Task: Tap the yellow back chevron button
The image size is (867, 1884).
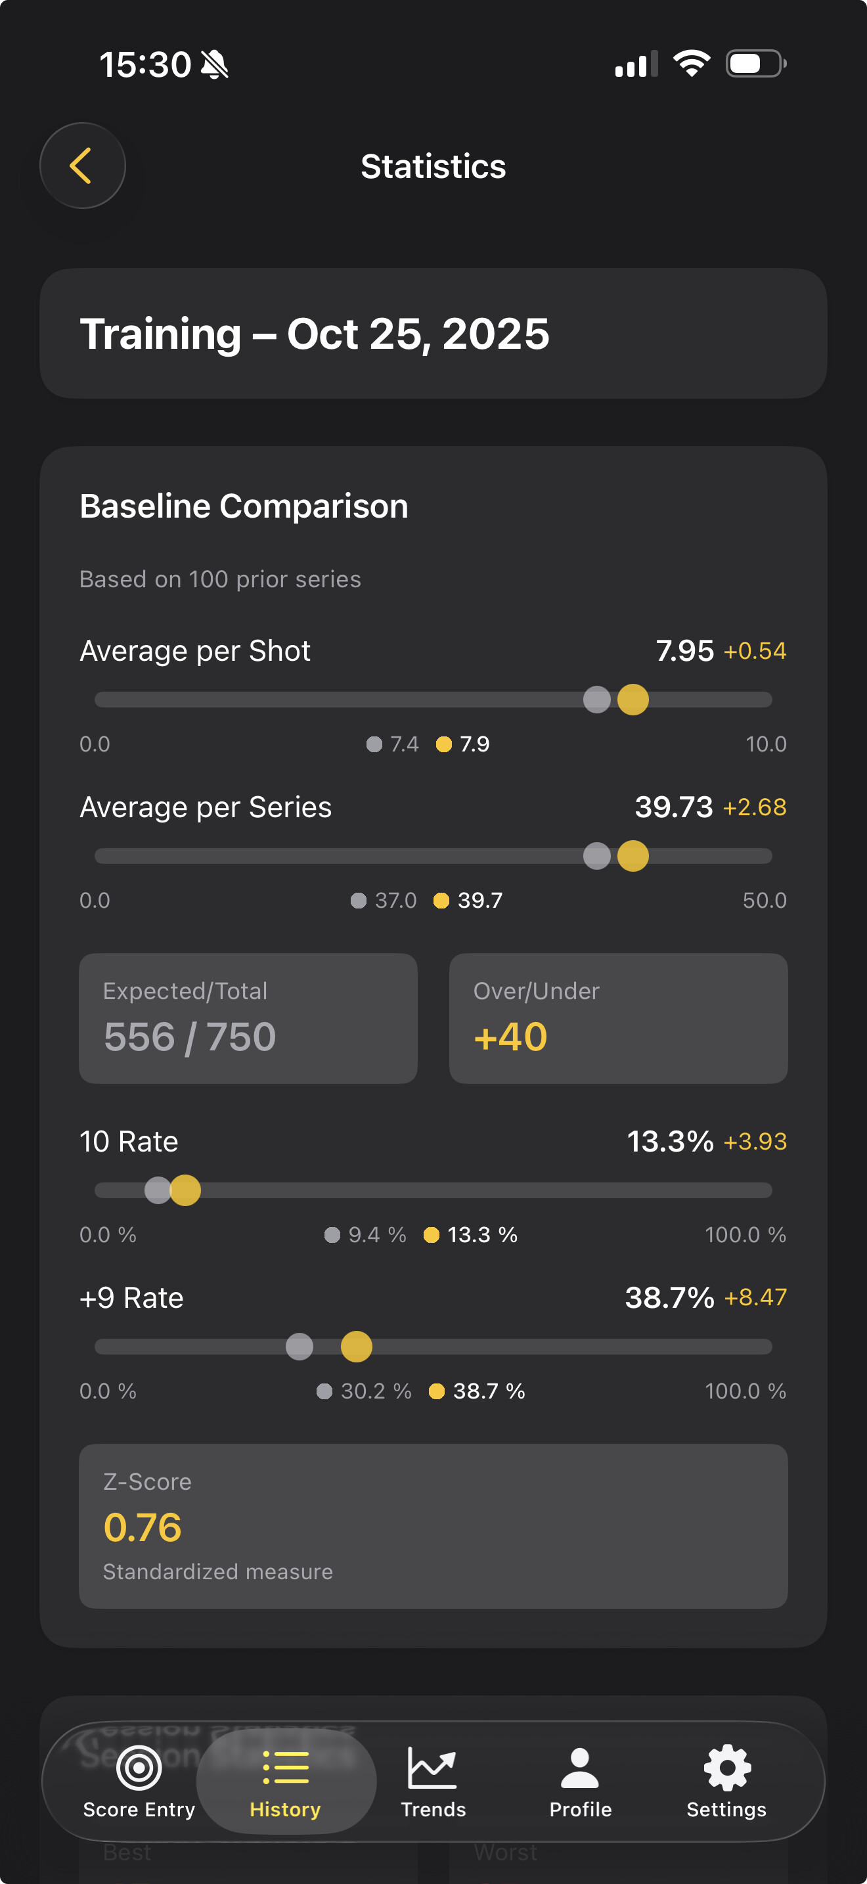Action: tap(82, 166)
